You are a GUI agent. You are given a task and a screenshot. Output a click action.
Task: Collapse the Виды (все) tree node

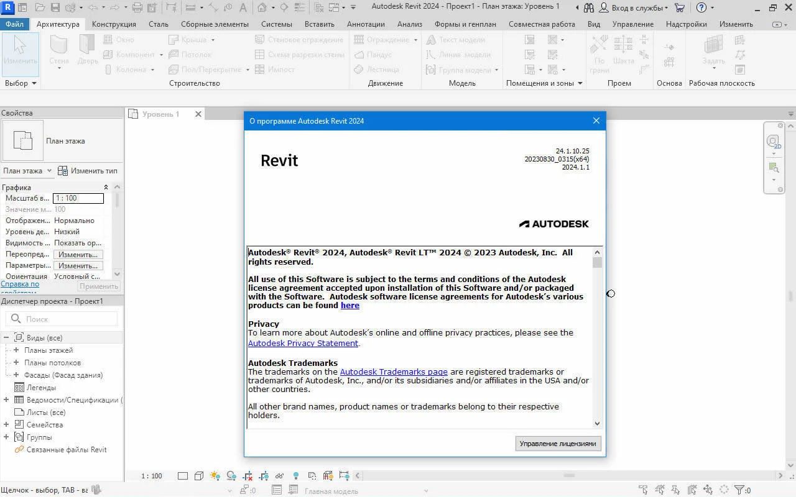(x=6, y=338)
